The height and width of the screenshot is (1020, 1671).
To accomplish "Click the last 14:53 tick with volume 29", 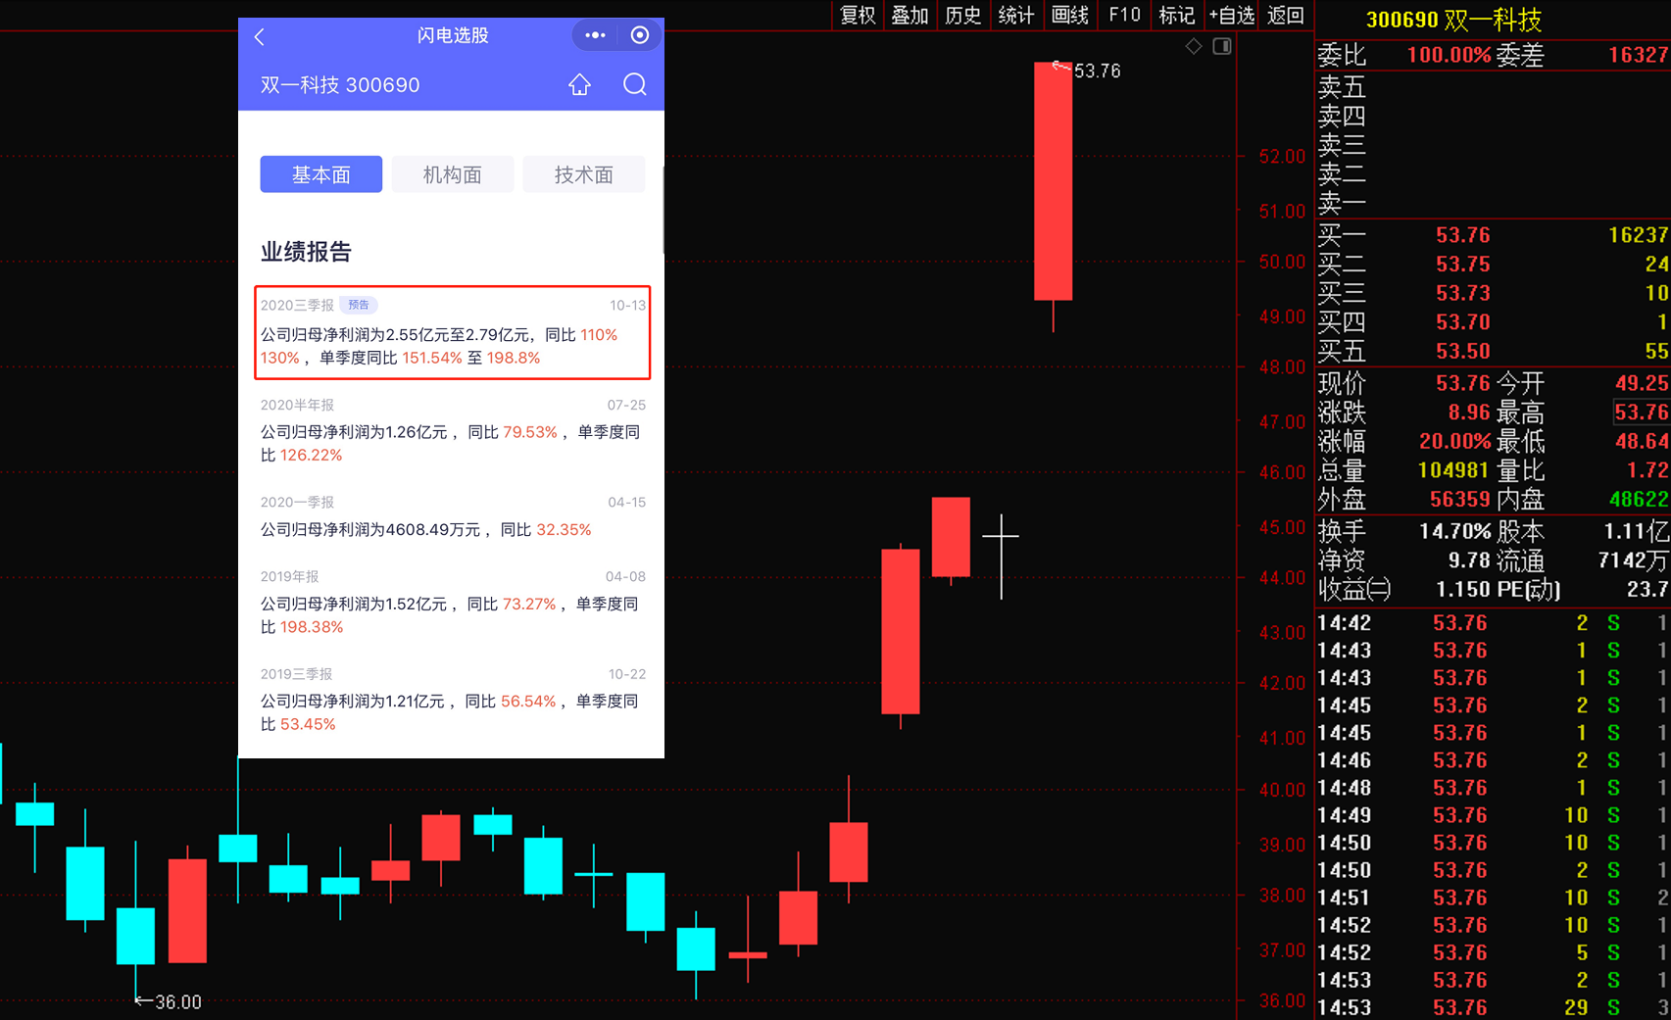I will pos(1492,1007).
